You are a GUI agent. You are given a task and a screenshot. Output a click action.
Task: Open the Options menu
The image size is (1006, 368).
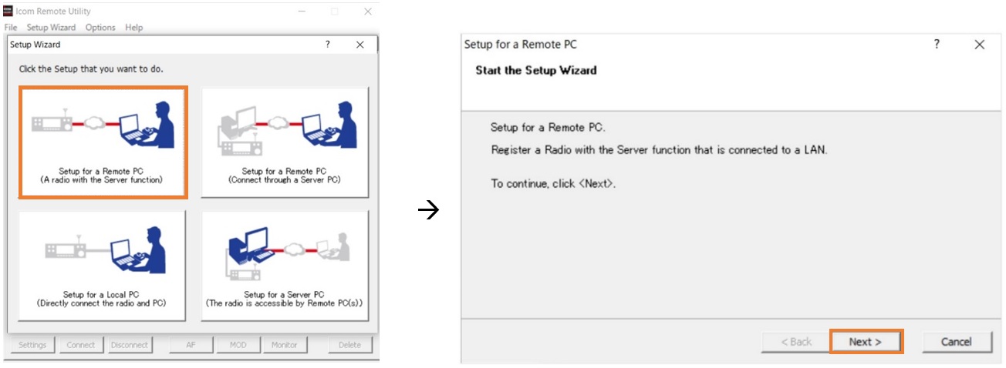click(100, 28)
